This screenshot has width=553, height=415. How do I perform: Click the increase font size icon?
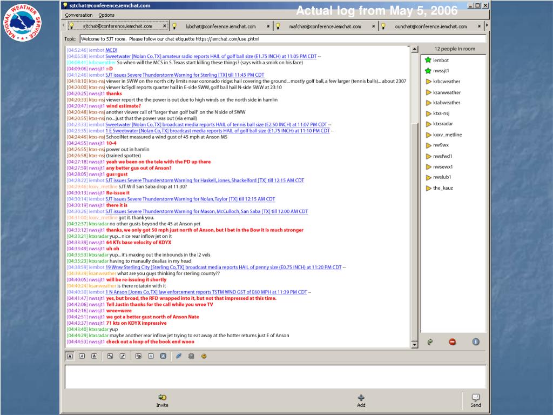110,356
